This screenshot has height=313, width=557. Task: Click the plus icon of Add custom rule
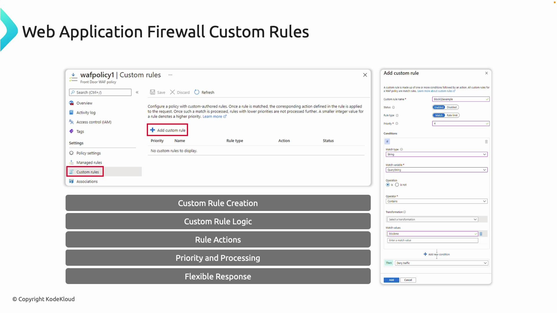pos(153,130)
